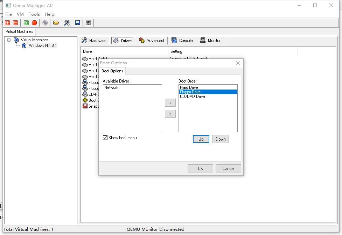342x235 pixels.
Task: Open the Help menu
Action: [49, 14]
